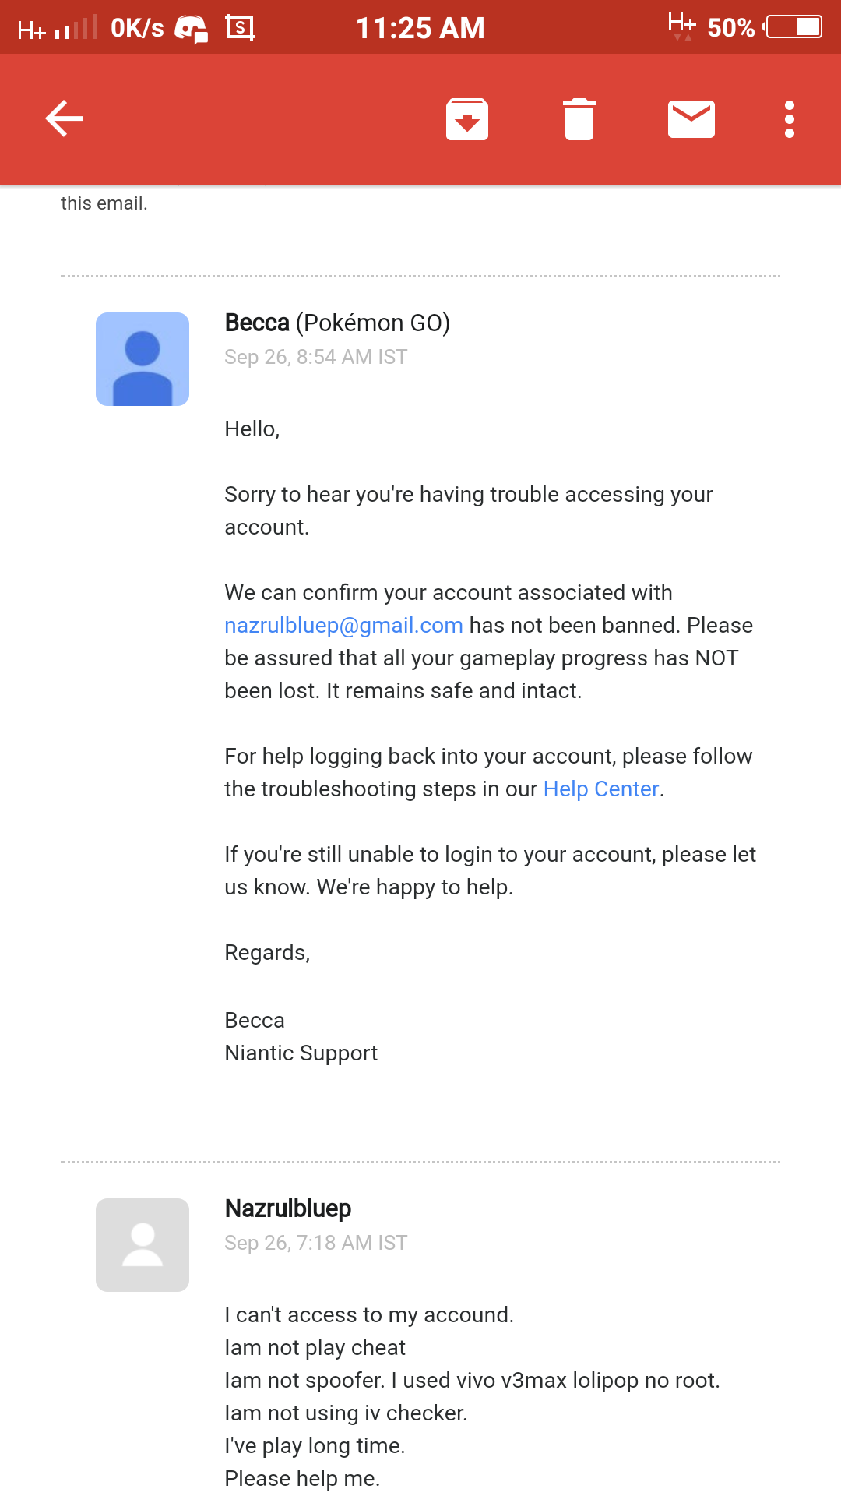Tap the signal strength bars icon
The image size is (841, 1496).
point(76,27)
